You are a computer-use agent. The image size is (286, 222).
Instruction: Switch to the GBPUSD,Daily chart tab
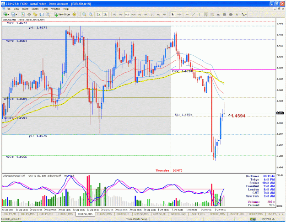click(x=178, y=214)
